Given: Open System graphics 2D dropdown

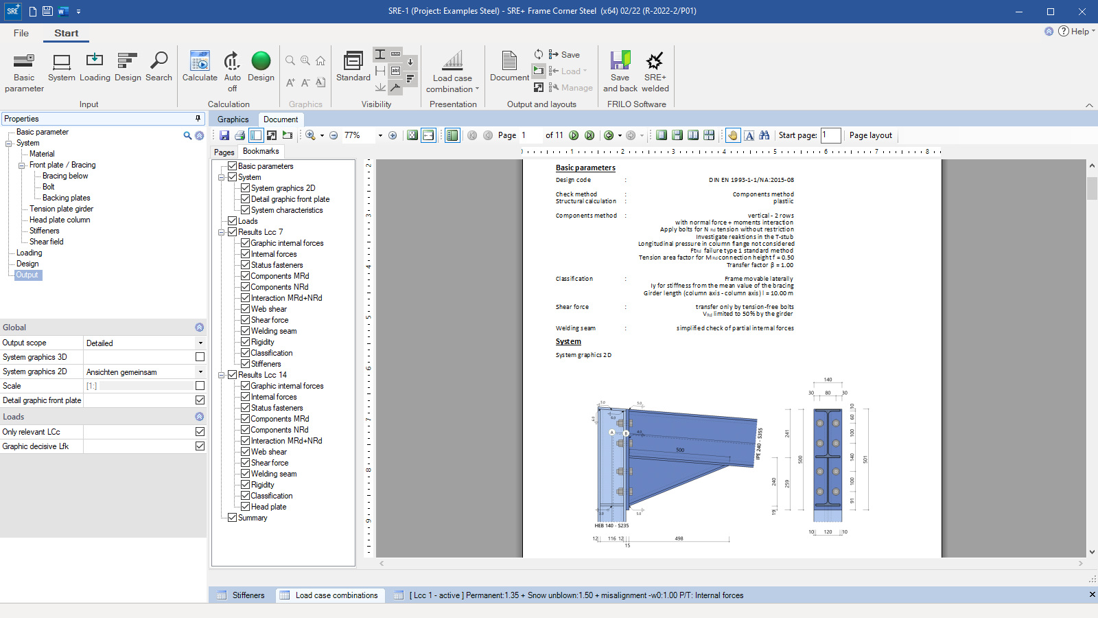Looking at the screenshot, I should [x=200, y=371].
